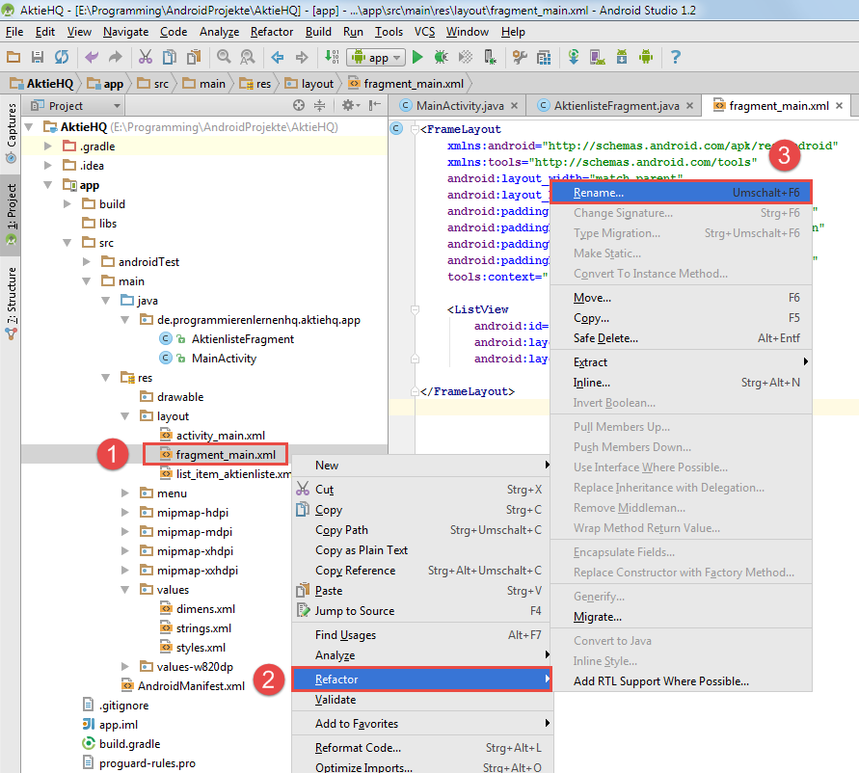Click the Synchronize toolbar icon

tap(62, 57)
